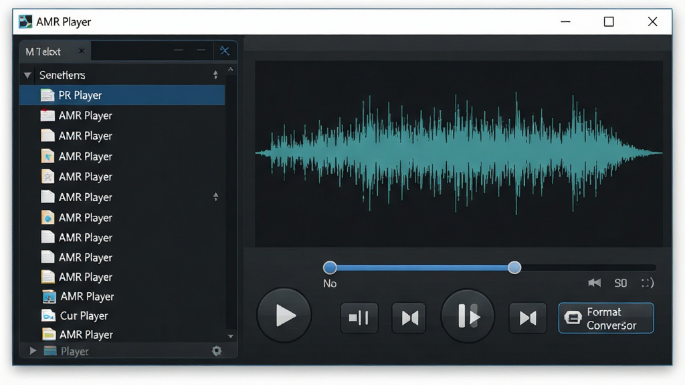685x385 pixels.
Task: Click the fullscreen brackets icon by SO
Action: click(648, 283)
